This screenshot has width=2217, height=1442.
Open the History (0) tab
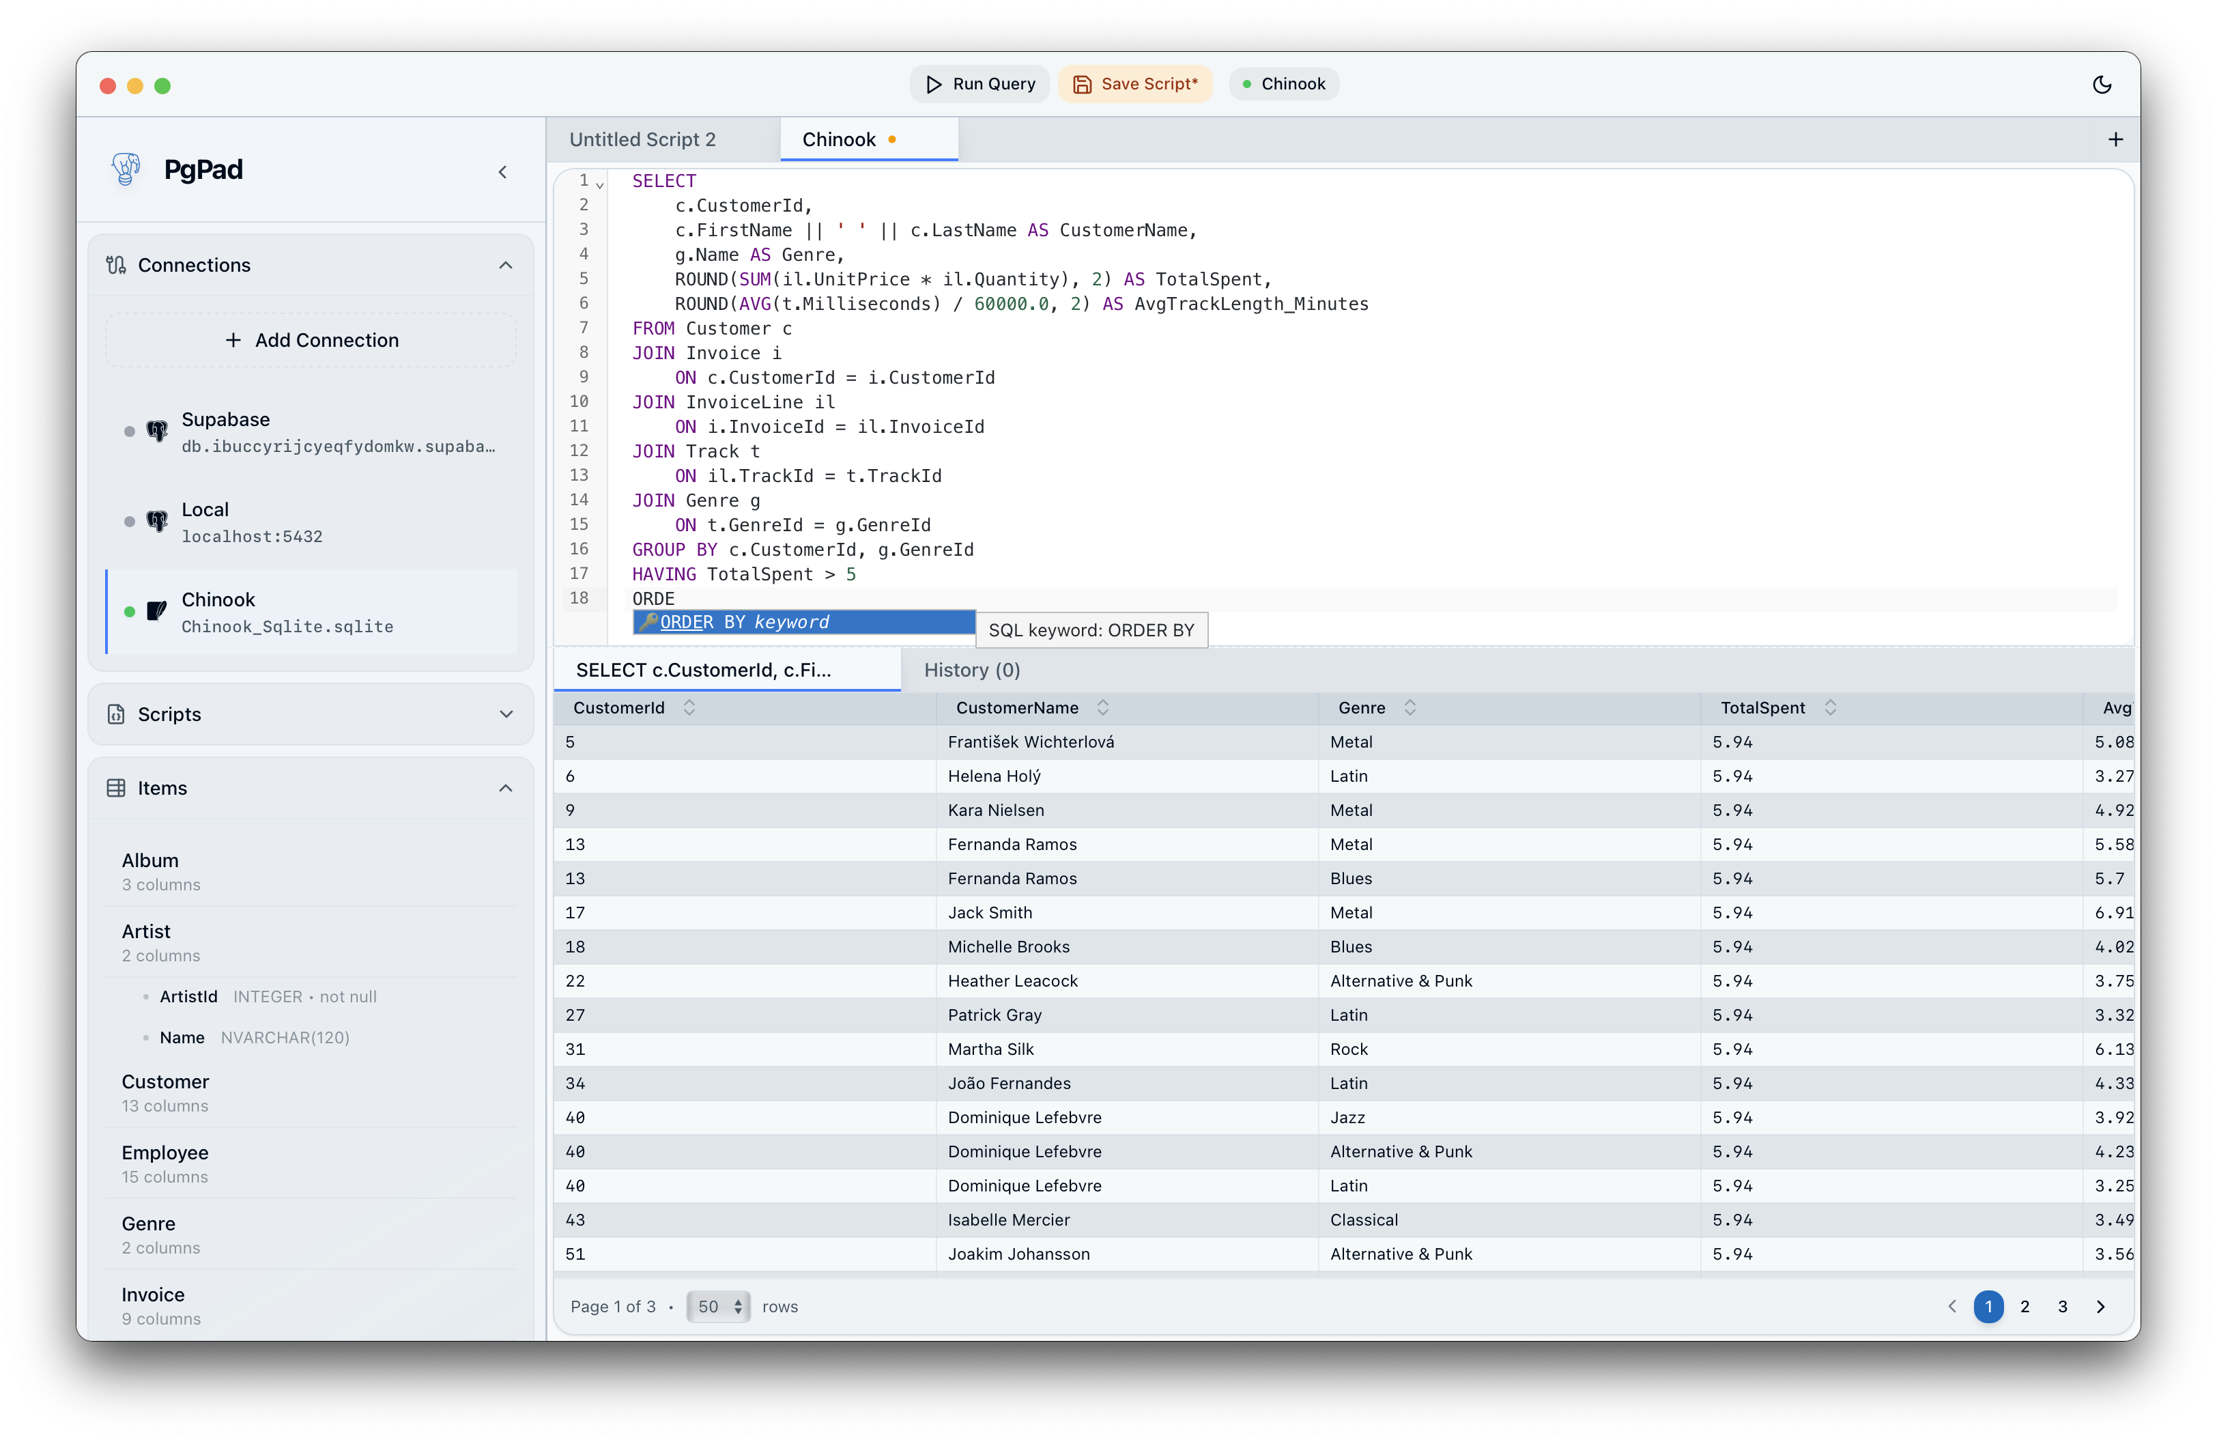[971, 670]
